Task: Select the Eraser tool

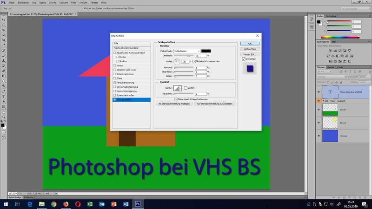Action: [4, 71]
